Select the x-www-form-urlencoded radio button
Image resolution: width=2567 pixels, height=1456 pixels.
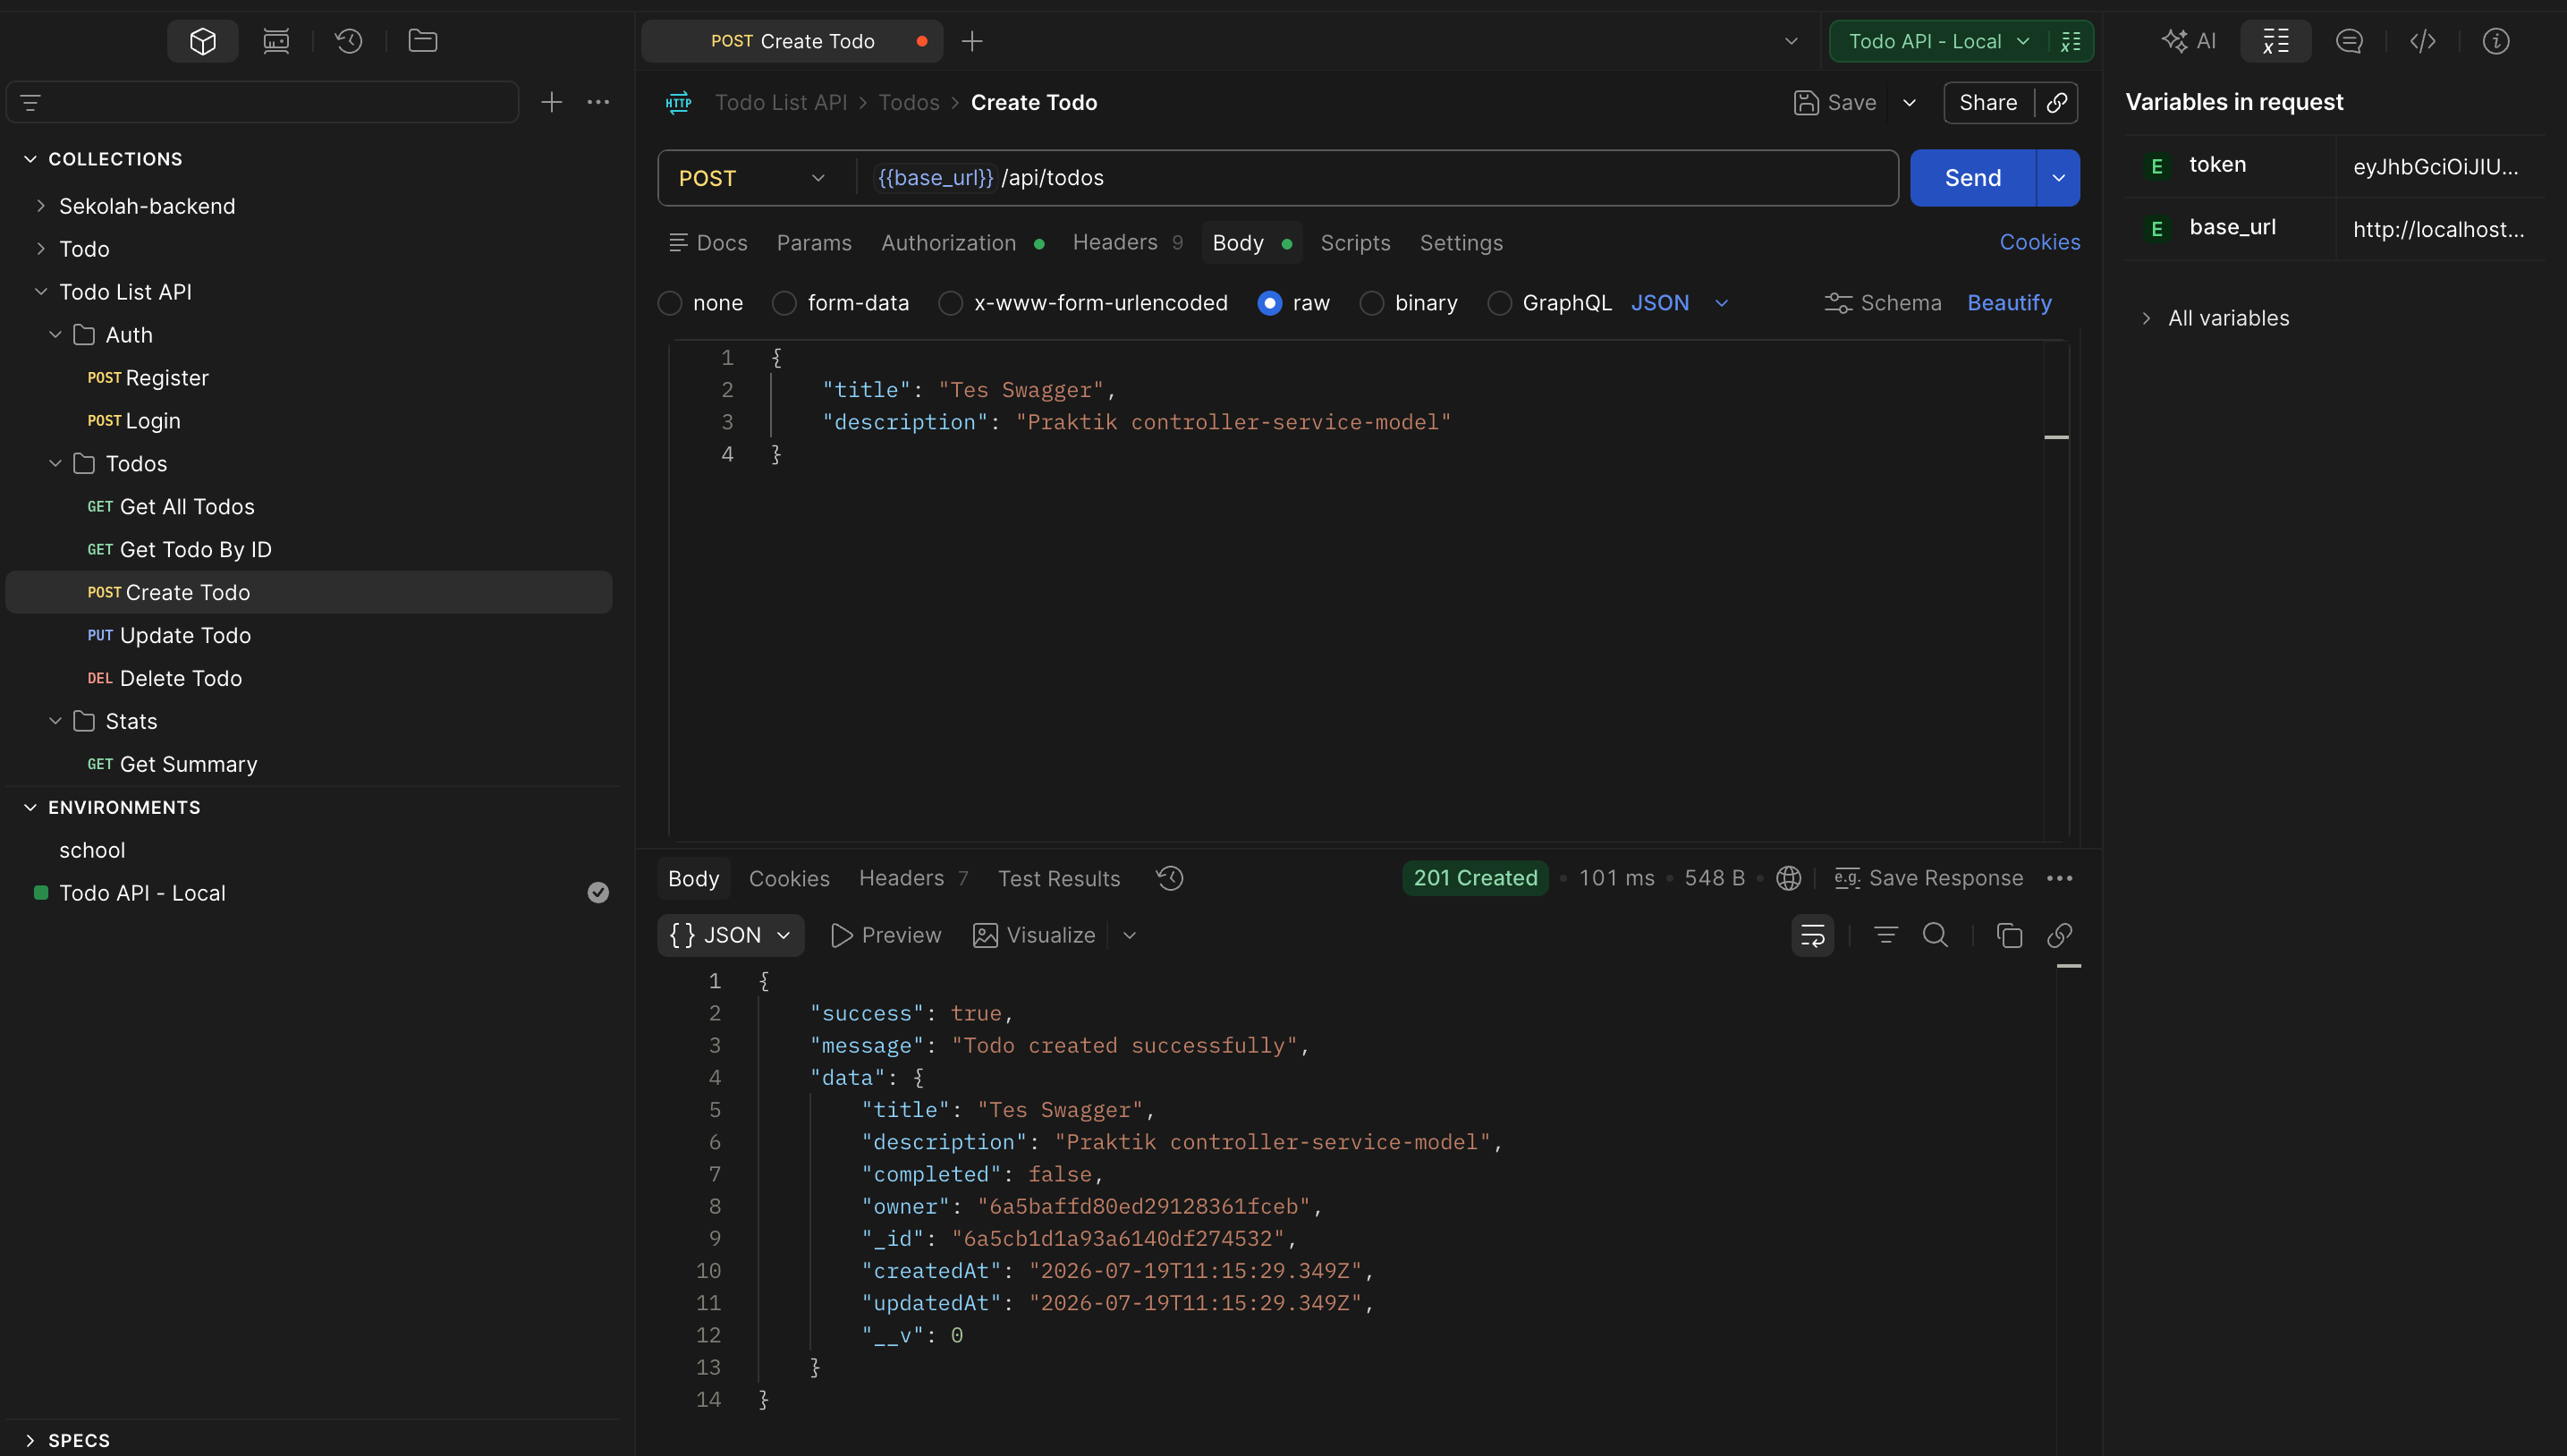tap(950, 303)
